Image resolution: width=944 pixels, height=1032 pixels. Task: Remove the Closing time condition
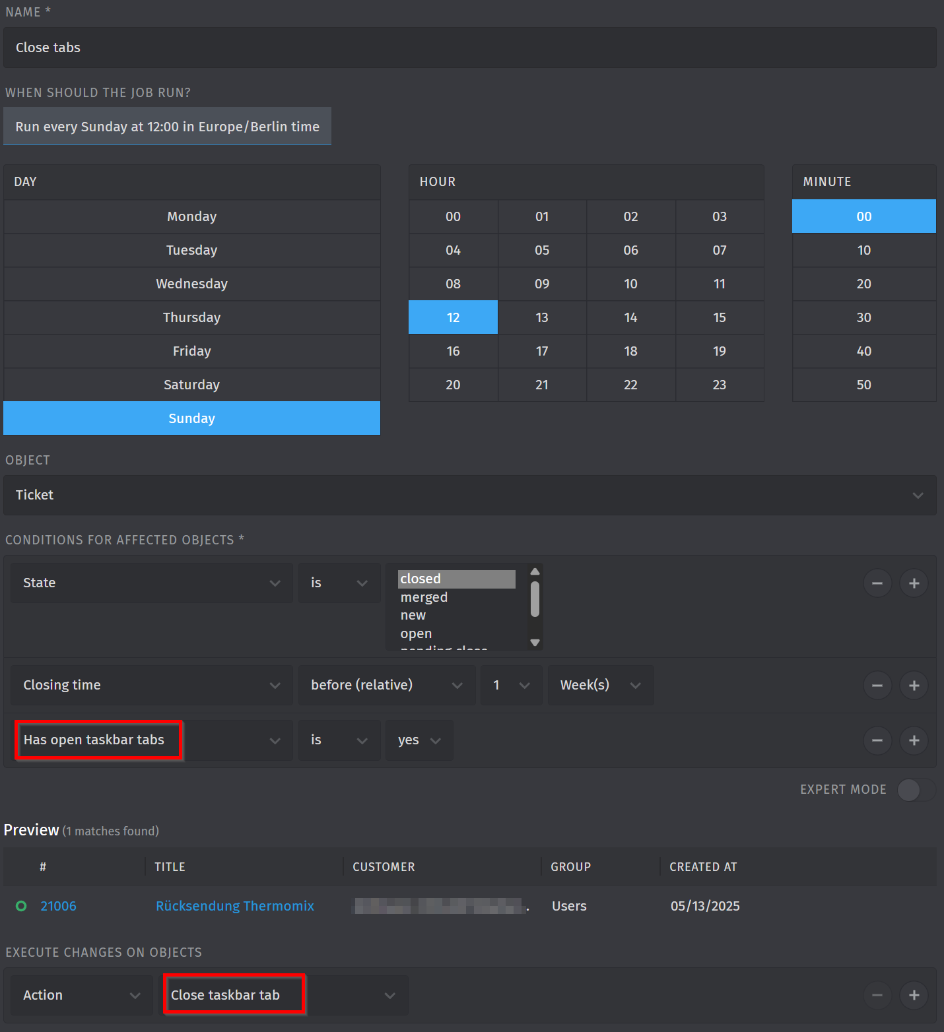click(877, 686)
